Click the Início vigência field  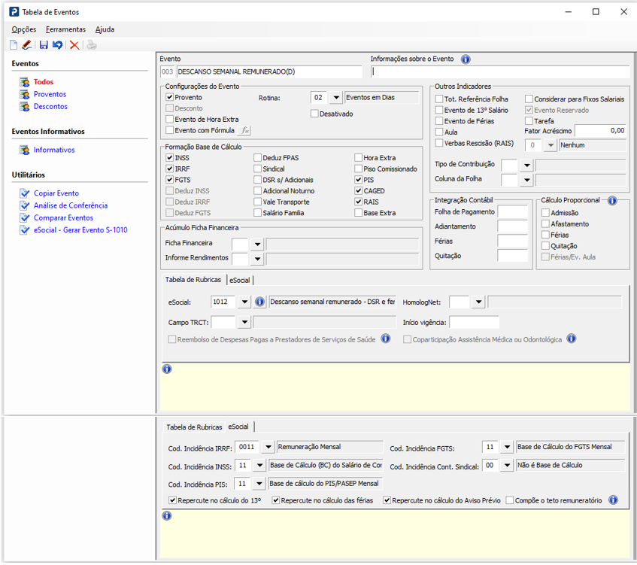[x=474, y=322]
